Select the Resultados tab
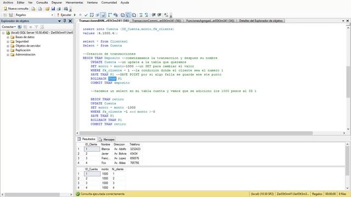 (x=87, y=139)
